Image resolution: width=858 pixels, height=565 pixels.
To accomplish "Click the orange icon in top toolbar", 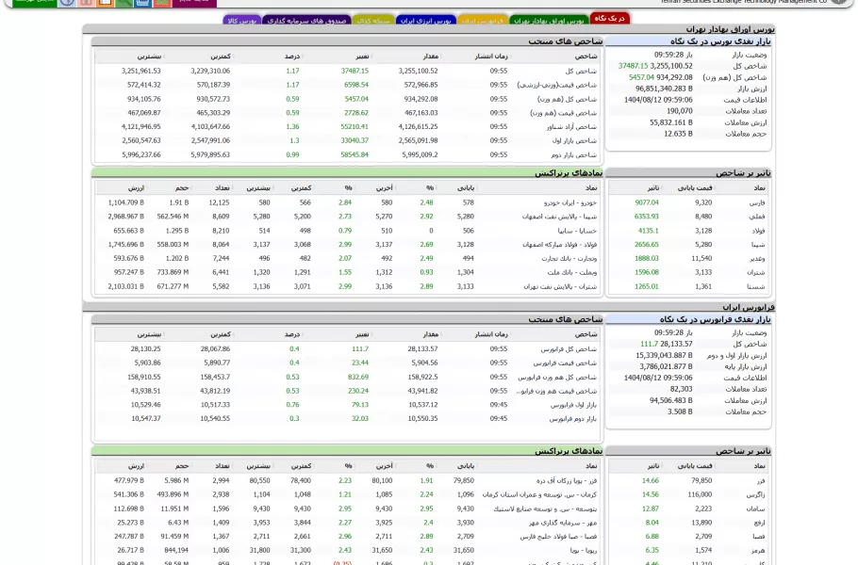I will coord(105,3).
